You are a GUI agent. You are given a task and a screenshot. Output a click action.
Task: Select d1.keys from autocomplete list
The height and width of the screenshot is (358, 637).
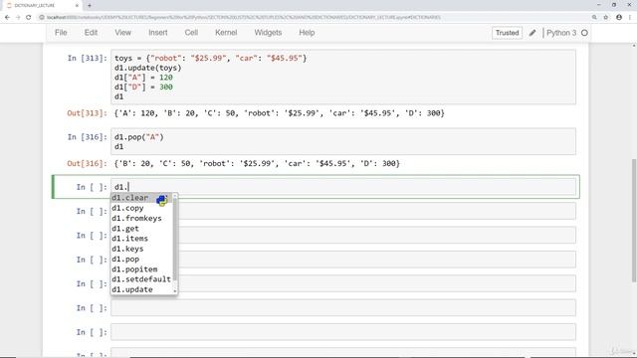(x=141, y=249)
